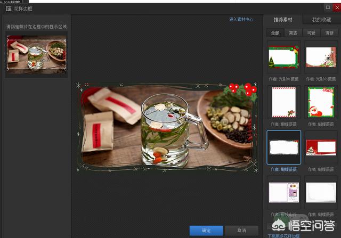Click the 花样边框 title bar icon
Image resolution: width=341 pixels, height=238 pixels.
coord(9,9)
